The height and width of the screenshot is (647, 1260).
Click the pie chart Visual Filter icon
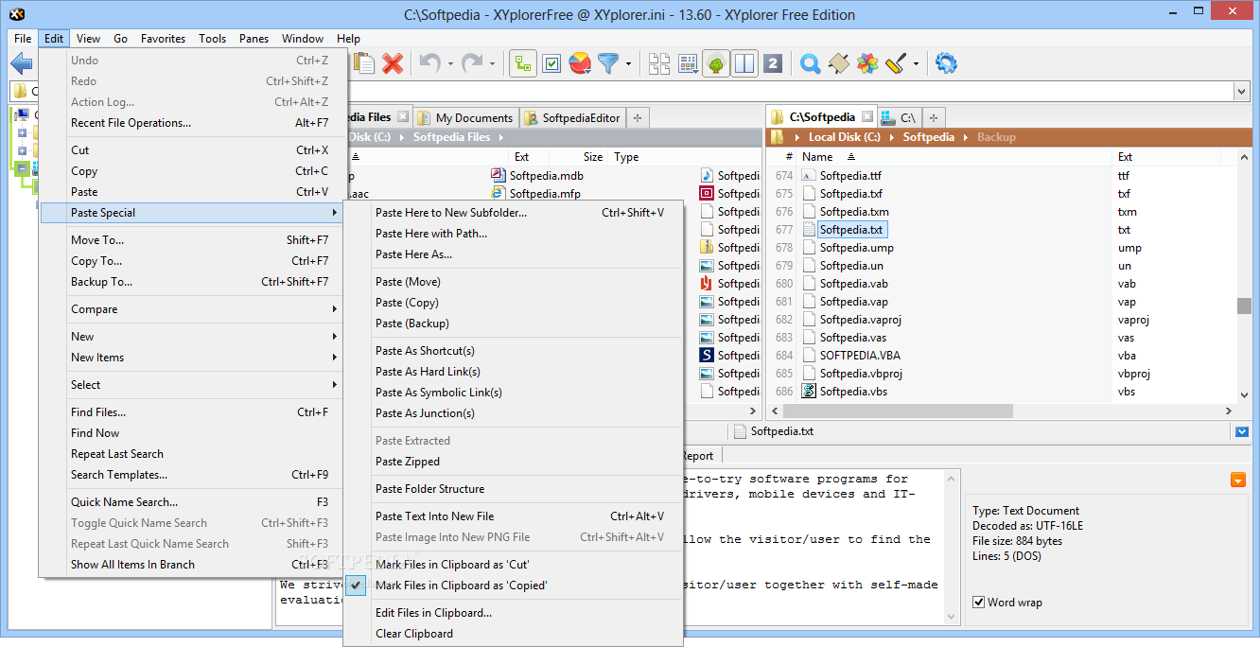coord(580,64)
